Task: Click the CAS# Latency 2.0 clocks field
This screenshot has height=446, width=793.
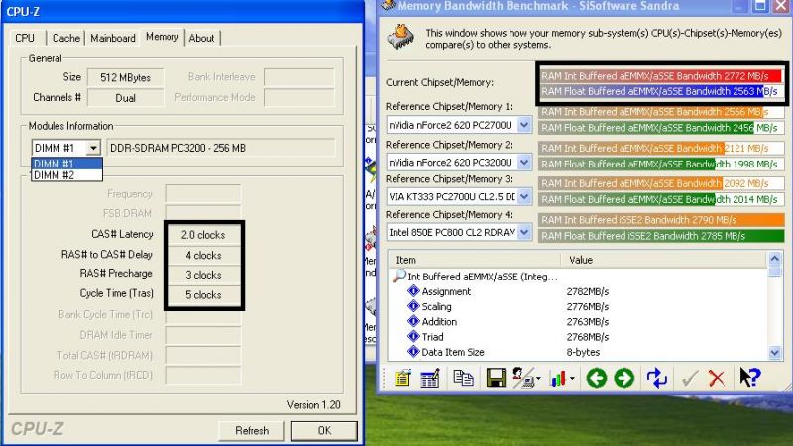Action: [203, 235]
